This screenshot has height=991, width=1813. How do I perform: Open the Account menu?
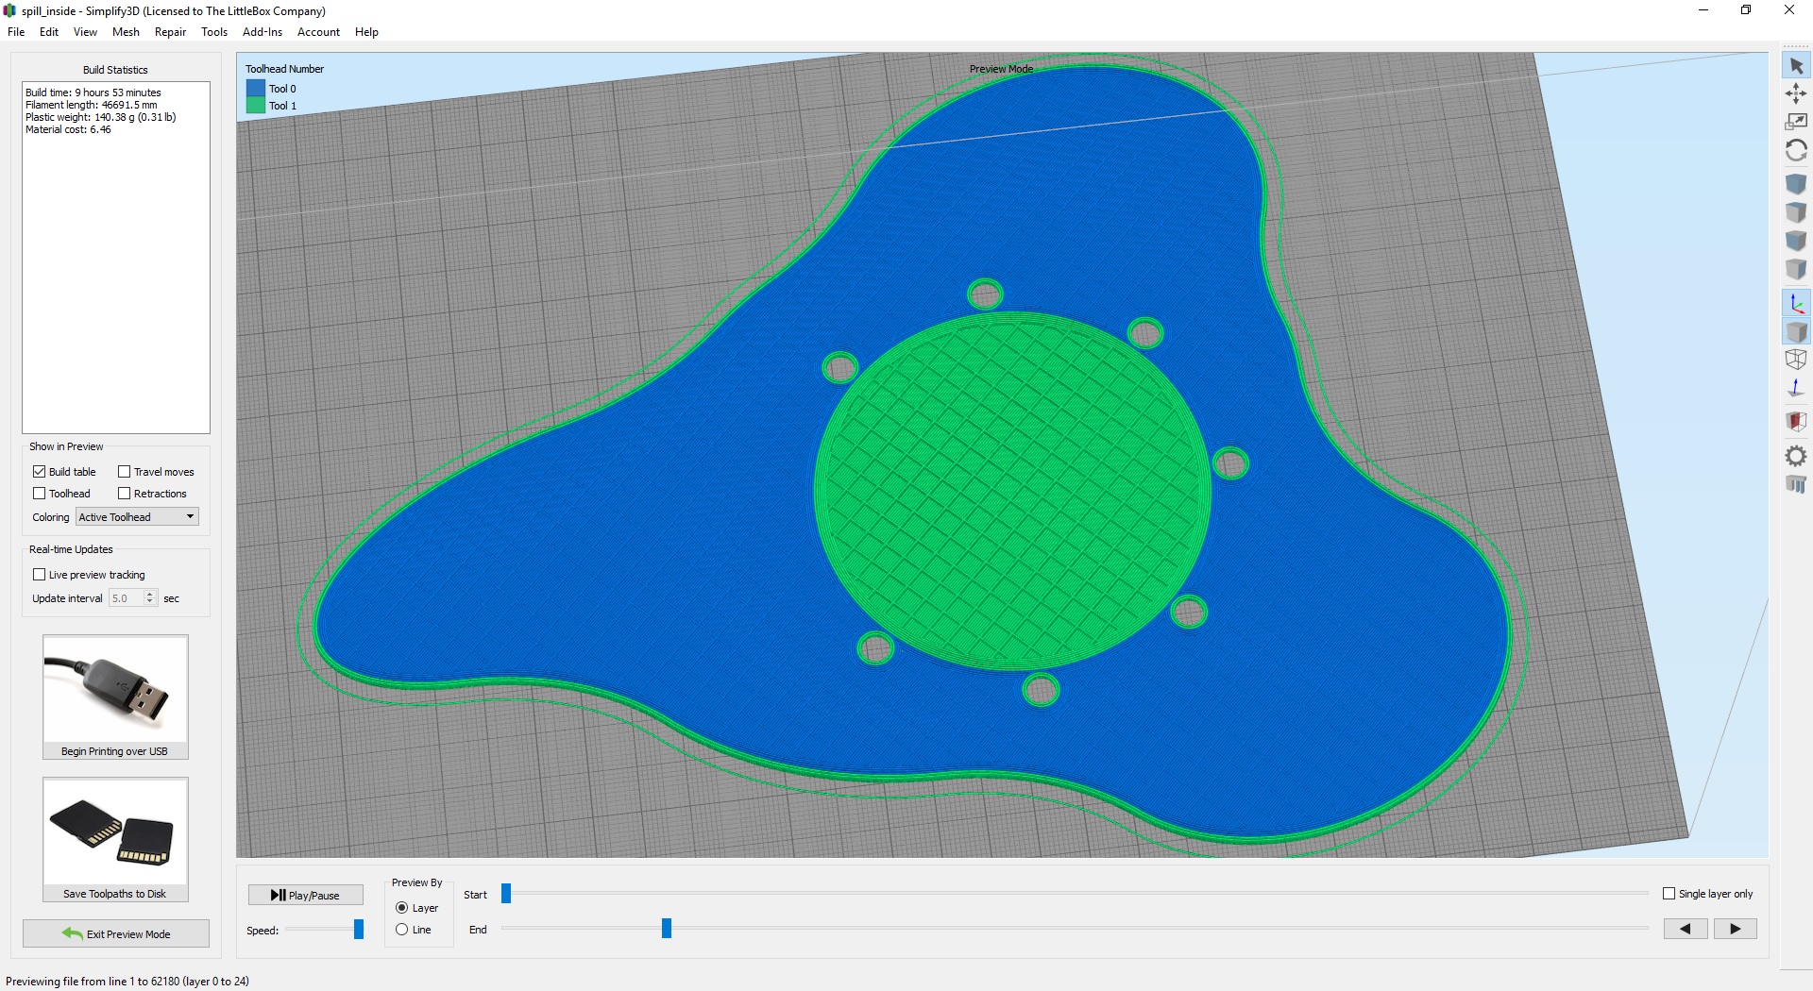[318, 31]
